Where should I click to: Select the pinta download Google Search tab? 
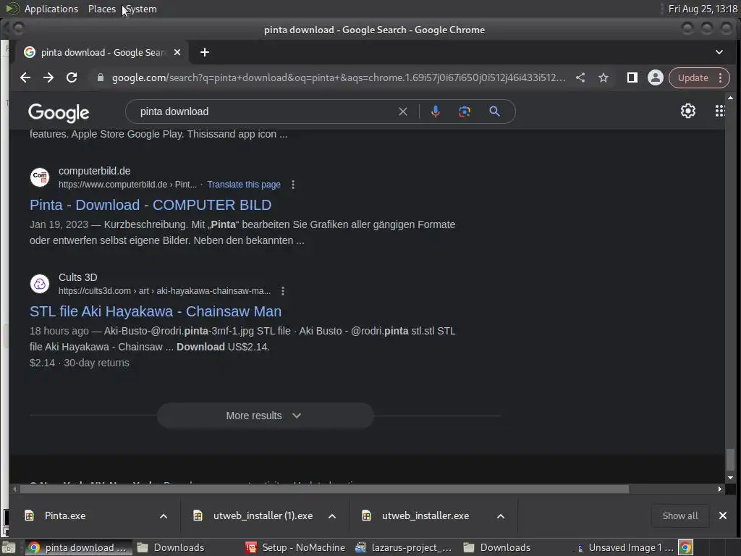tap(103, 52)
